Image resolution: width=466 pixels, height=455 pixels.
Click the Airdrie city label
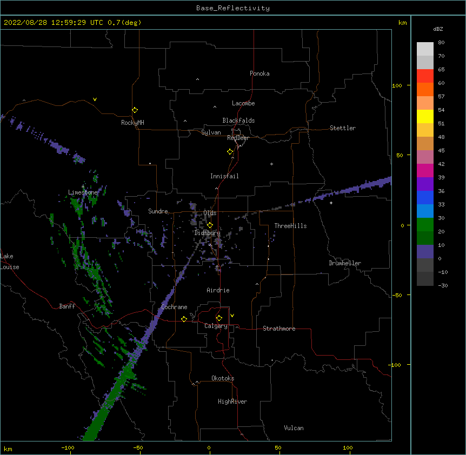pos(218,290)
